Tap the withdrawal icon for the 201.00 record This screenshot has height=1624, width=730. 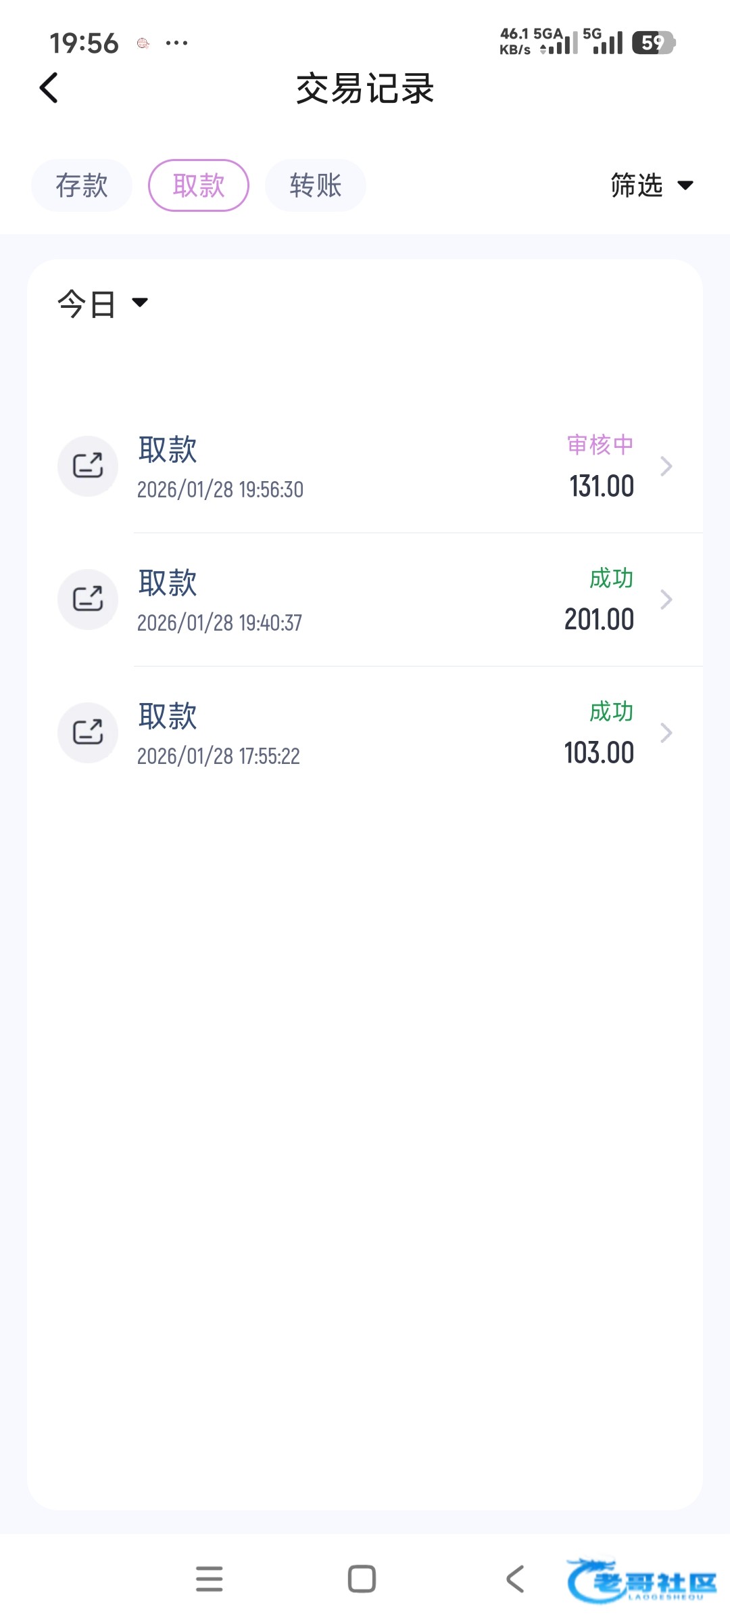[x=88, y=599]
